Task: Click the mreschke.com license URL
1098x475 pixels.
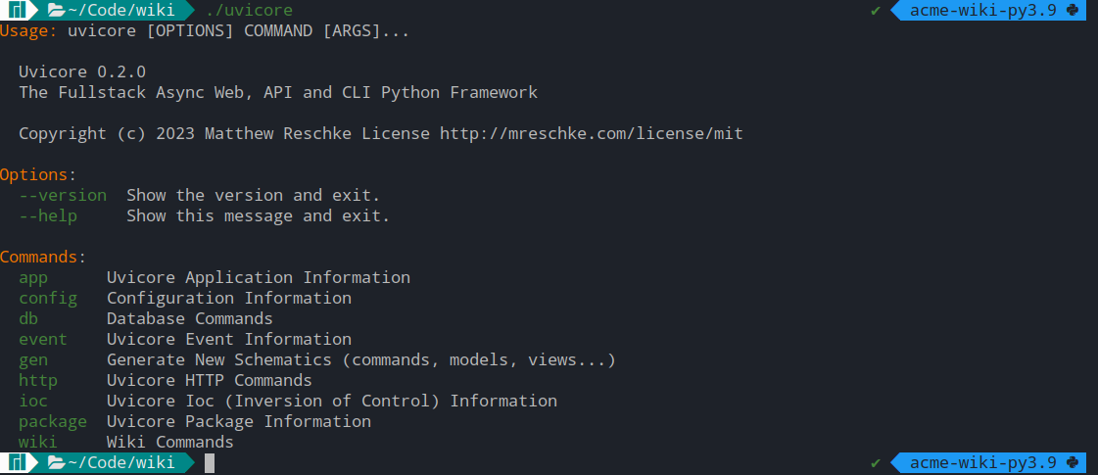Action: 591,133
